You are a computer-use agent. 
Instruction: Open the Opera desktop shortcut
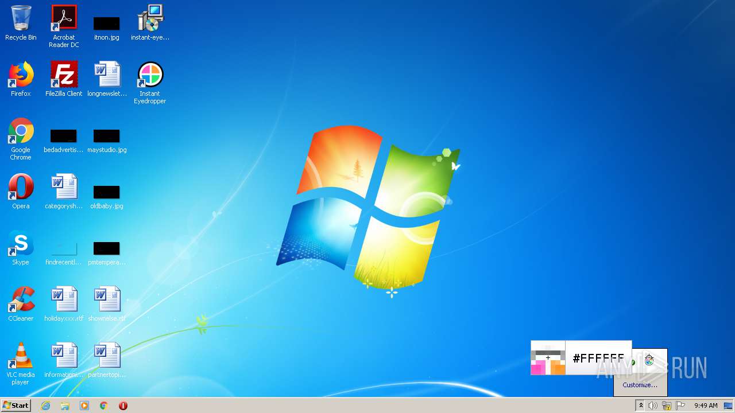coord(21,192)
